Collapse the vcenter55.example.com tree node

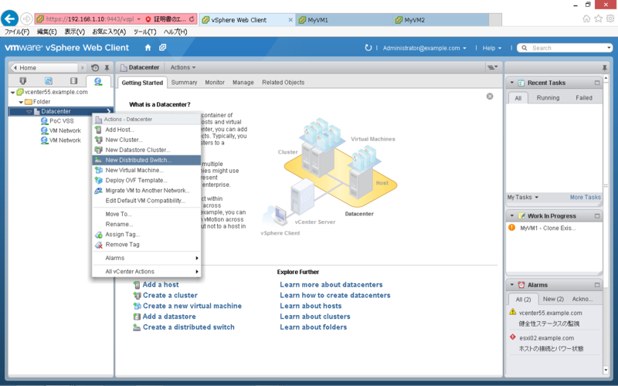coord(12,93)
